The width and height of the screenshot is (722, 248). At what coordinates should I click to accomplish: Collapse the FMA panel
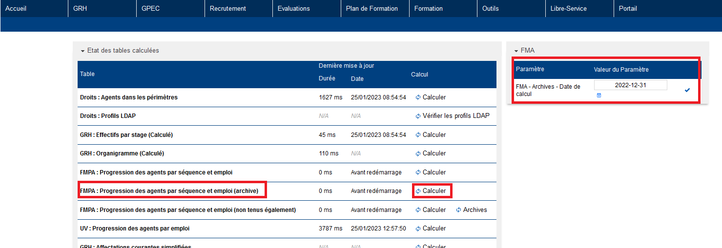[516, 51]
